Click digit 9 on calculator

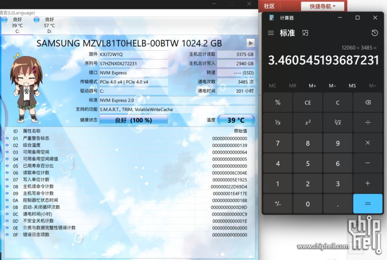click(338, 143)
